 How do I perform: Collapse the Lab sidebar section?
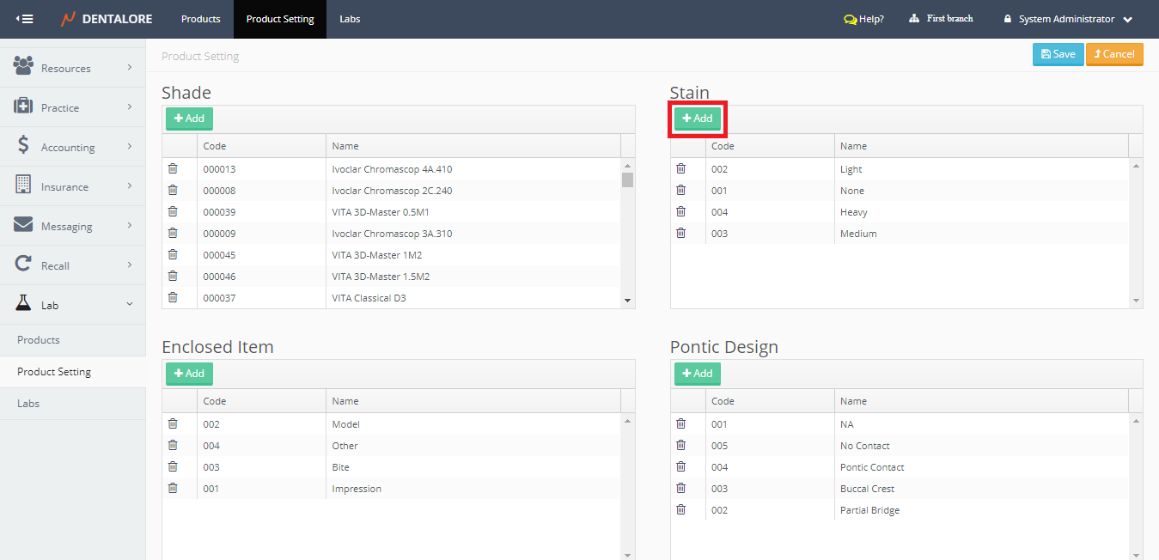(x=72, y=305)
